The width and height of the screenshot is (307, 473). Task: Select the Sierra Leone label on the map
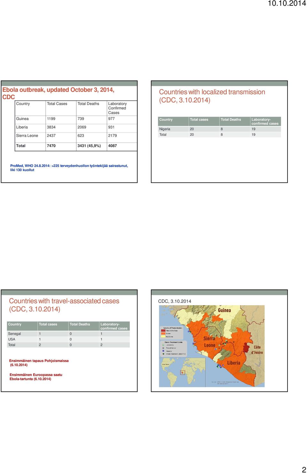209,342
